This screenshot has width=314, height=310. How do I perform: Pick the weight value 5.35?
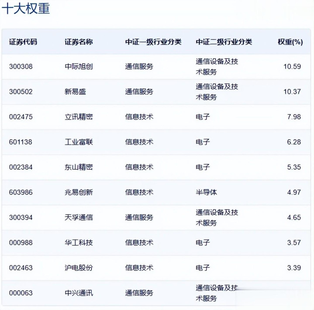[x=294, y=167]
